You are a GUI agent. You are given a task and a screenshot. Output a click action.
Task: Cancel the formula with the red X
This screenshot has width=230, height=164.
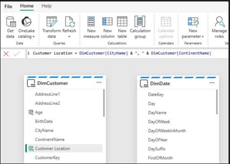6,54
